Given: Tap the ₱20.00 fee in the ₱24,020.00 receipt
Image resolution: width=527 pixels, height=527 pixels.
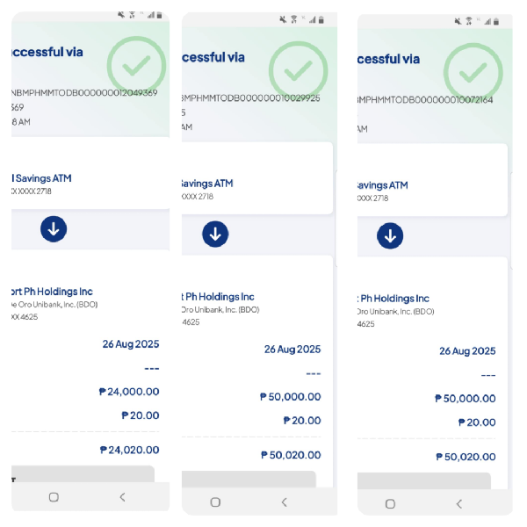Looking at the screenshot, I should point(141,415).
